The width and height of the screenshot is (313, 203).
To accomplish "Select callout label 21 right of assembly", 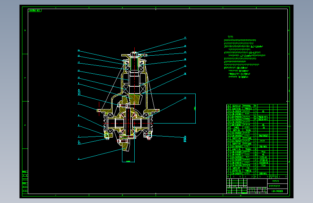I will (185, 66).
